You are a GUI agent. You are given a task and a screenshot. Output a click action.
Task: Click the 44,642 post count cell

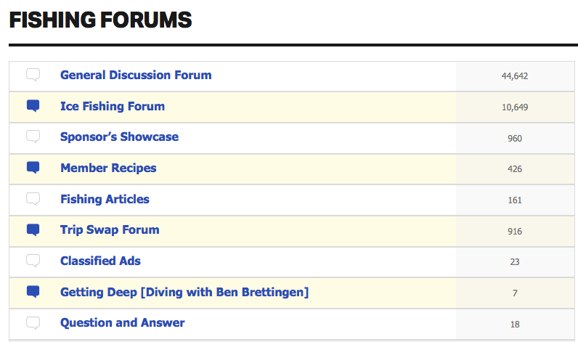[515, 76]
